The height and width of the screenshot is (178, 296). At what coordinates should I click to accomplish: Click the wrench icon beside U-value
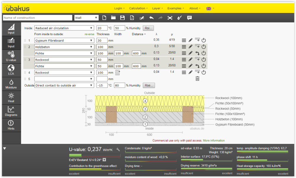pos(118,150)
